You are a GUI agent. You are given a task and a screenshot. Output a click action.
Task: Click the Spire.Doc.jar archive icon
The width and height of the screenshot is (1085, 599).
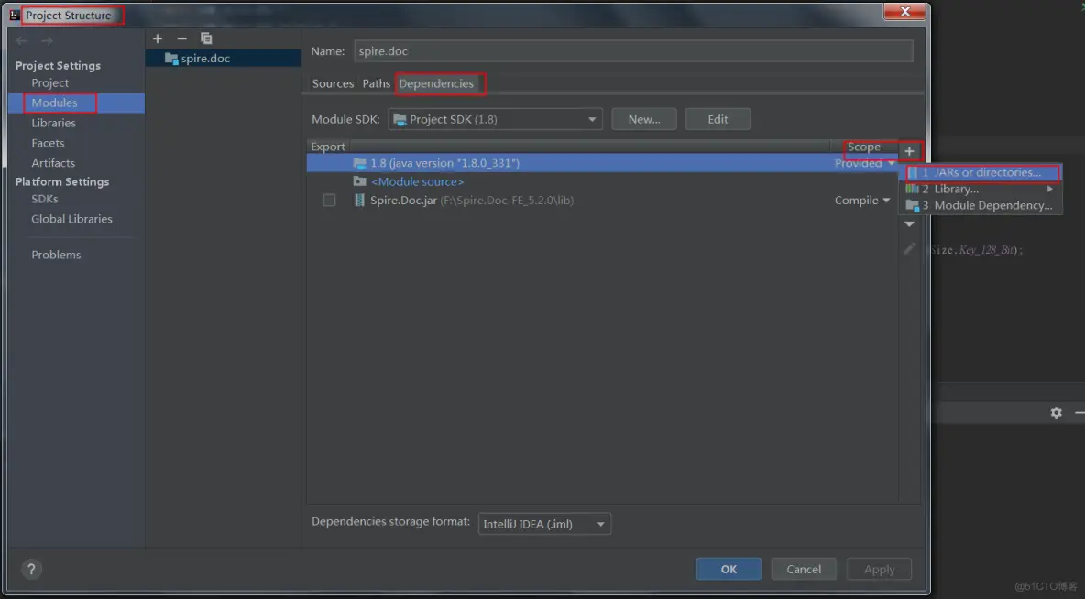359,200
